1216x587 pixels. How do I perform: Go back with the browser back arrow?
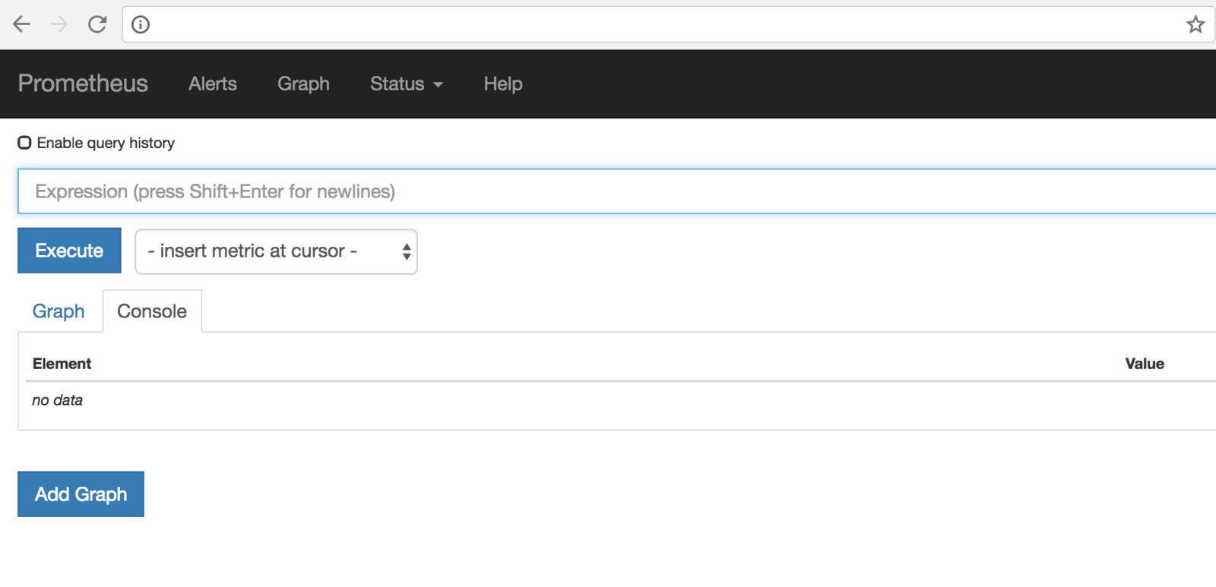pyautogui.click(x=21, y=24)
